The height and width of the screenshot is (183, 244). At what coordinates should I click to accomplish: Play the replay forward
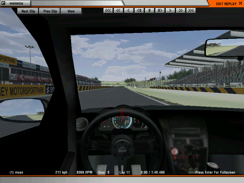point(170,11)
